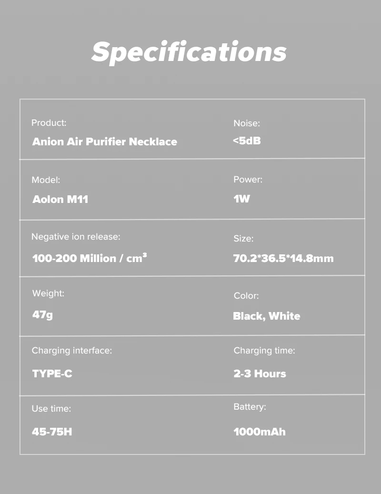
Task: Select the 1000mAh battery value
Action: (x=260, y=432)
